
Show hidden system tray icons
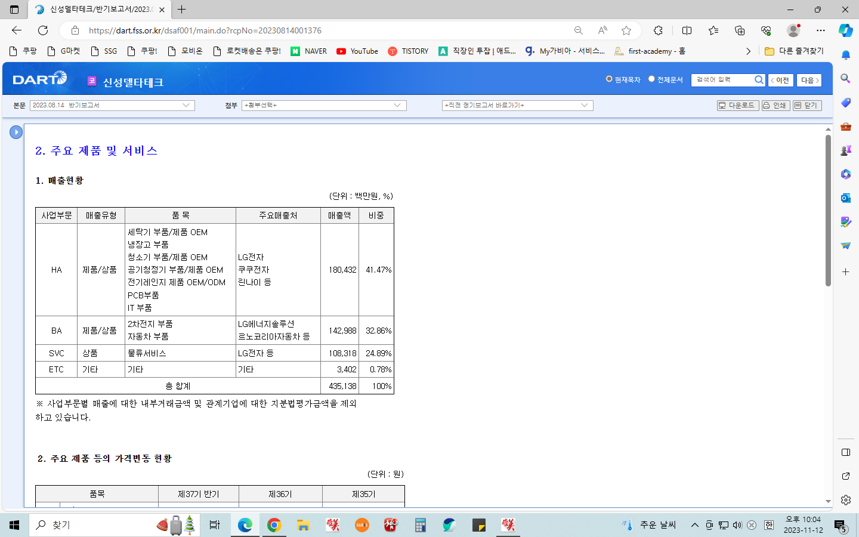click(694, 525)
